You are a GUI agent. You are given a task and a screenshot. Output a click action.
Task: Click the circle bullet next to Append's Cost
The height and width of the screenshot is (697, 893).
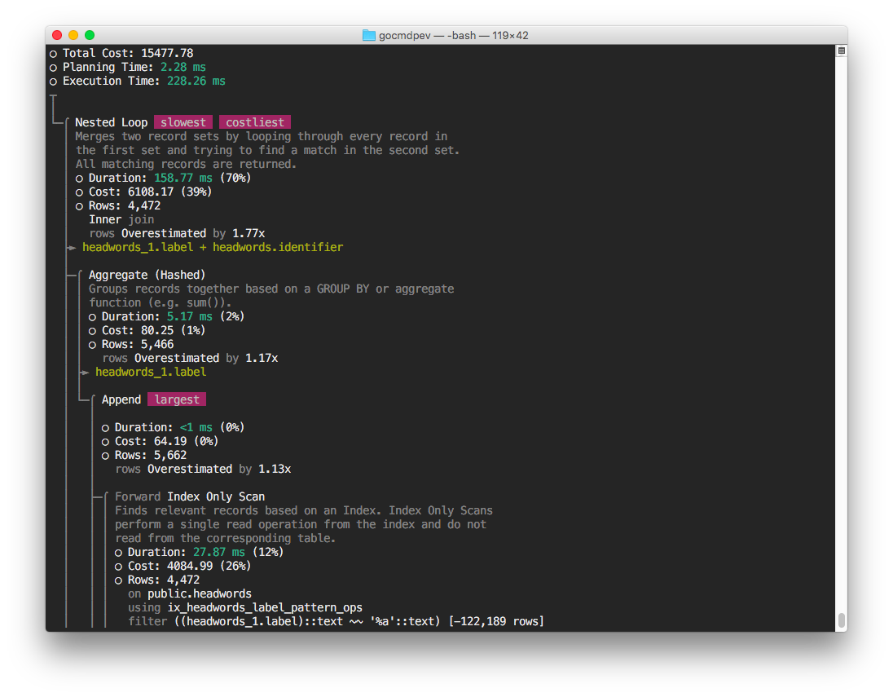pyautogui.click(x=105, y=441)
